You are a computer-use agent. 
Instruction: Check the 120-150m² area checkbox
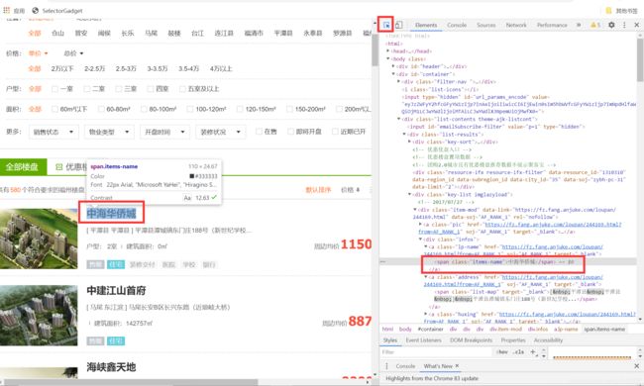point(240,109)
